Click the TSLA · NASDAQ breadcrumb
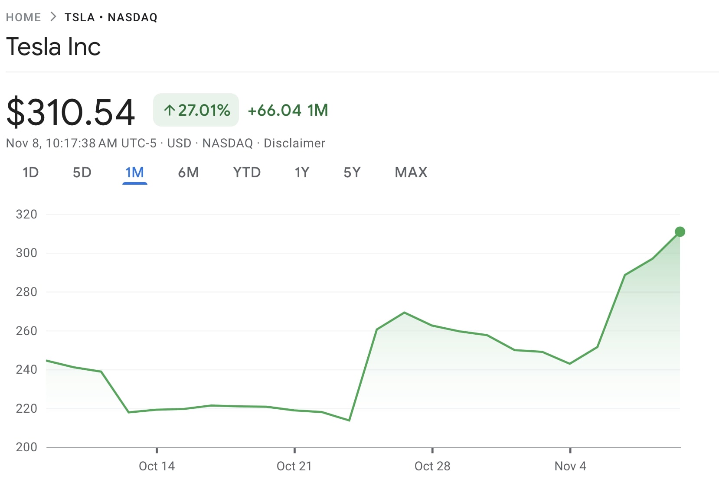719x489 pixels. coord(111,16)
